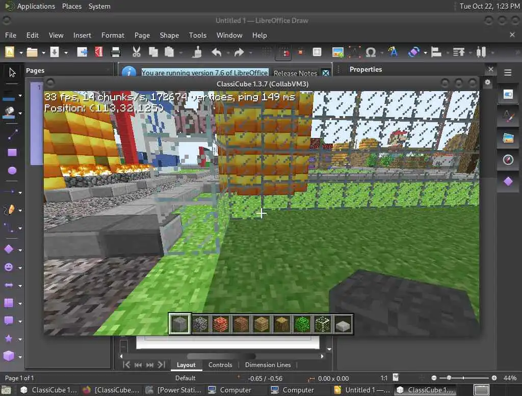Open the sidebar Navigator deck

tap(508, 160)
